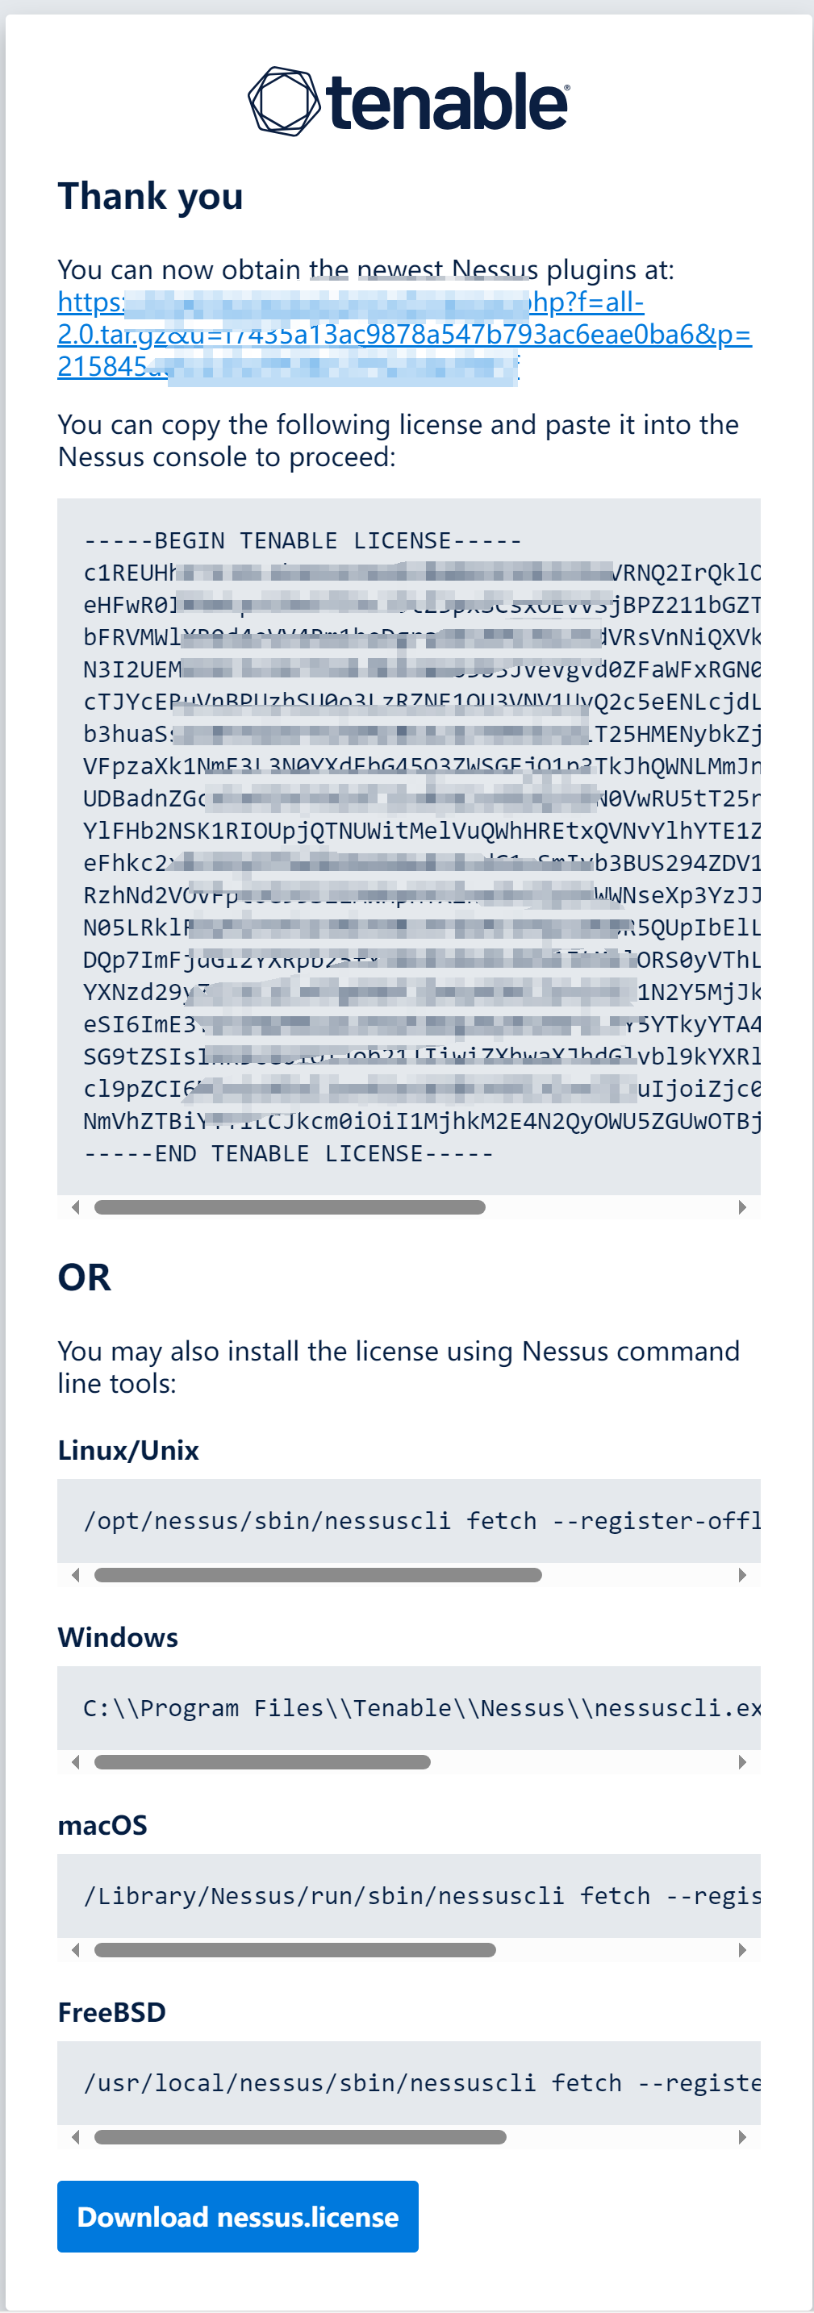The width and height of the screenshot is (814, 2313).
Task: Click the license block horizontal scrollbar thumb
Action: (290, 1207)
